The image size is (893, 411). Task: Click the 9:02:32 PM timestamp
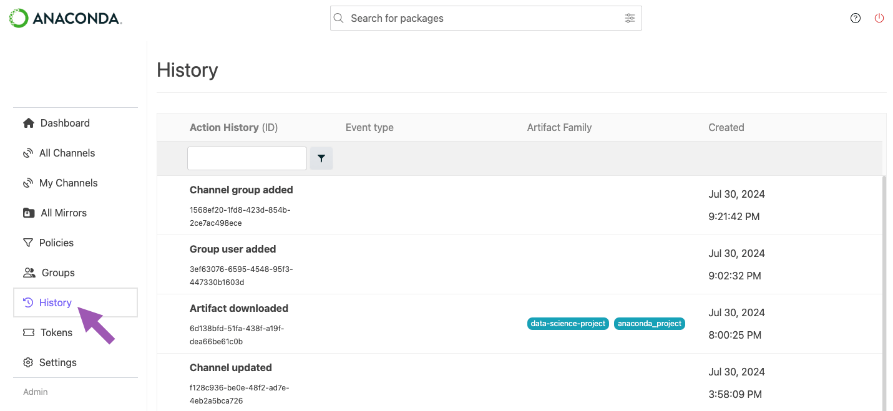point(735,276)
